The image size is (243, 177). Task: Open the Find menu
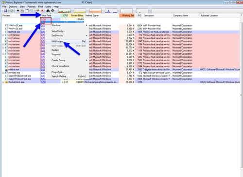click(x=40, y=7)
